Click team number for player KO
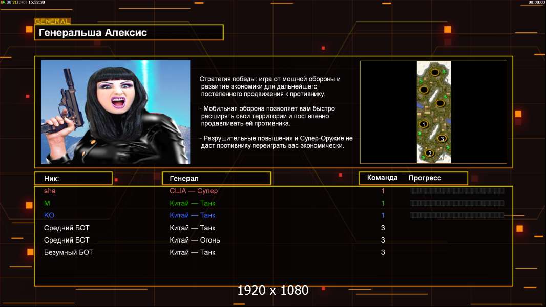The height and width of the screenshot is (307, 546). (x=383, y=215)
